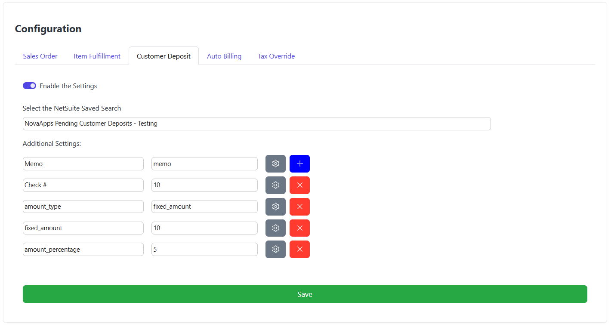Switch to the Sales Order tab
Image resolution: width=611 pixels, height=327 pixels.
[40, 56]
